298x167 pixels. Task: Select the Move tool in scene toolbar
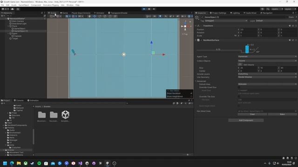click(95, 16)
